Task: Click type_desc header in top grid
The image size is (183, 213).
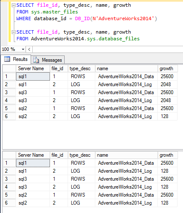Action: coord(81,68)
